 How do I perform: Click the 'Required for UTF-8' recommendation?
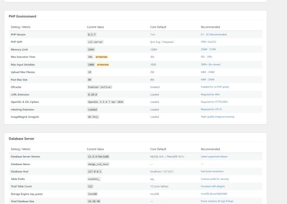(x=211, y=110)
